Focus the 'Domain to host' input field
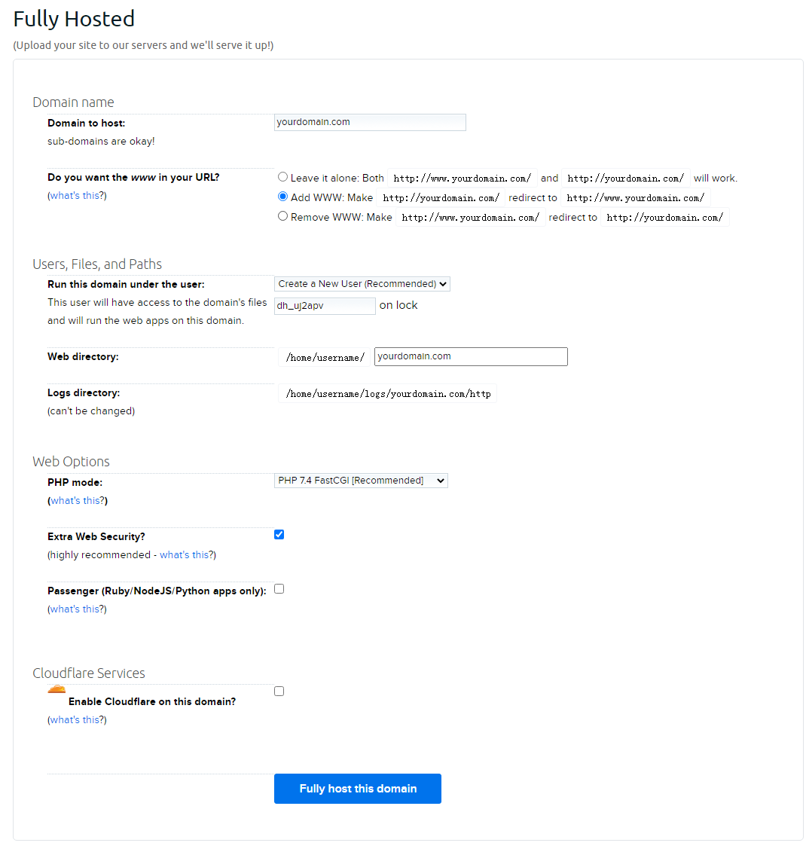Screen dimensions: 806x858 click(x=370, y=122)
